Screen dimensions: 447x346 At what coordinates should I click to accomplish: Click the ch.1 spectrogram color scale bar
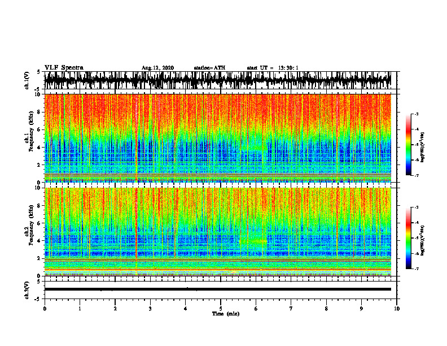click(x=408, y=145)
